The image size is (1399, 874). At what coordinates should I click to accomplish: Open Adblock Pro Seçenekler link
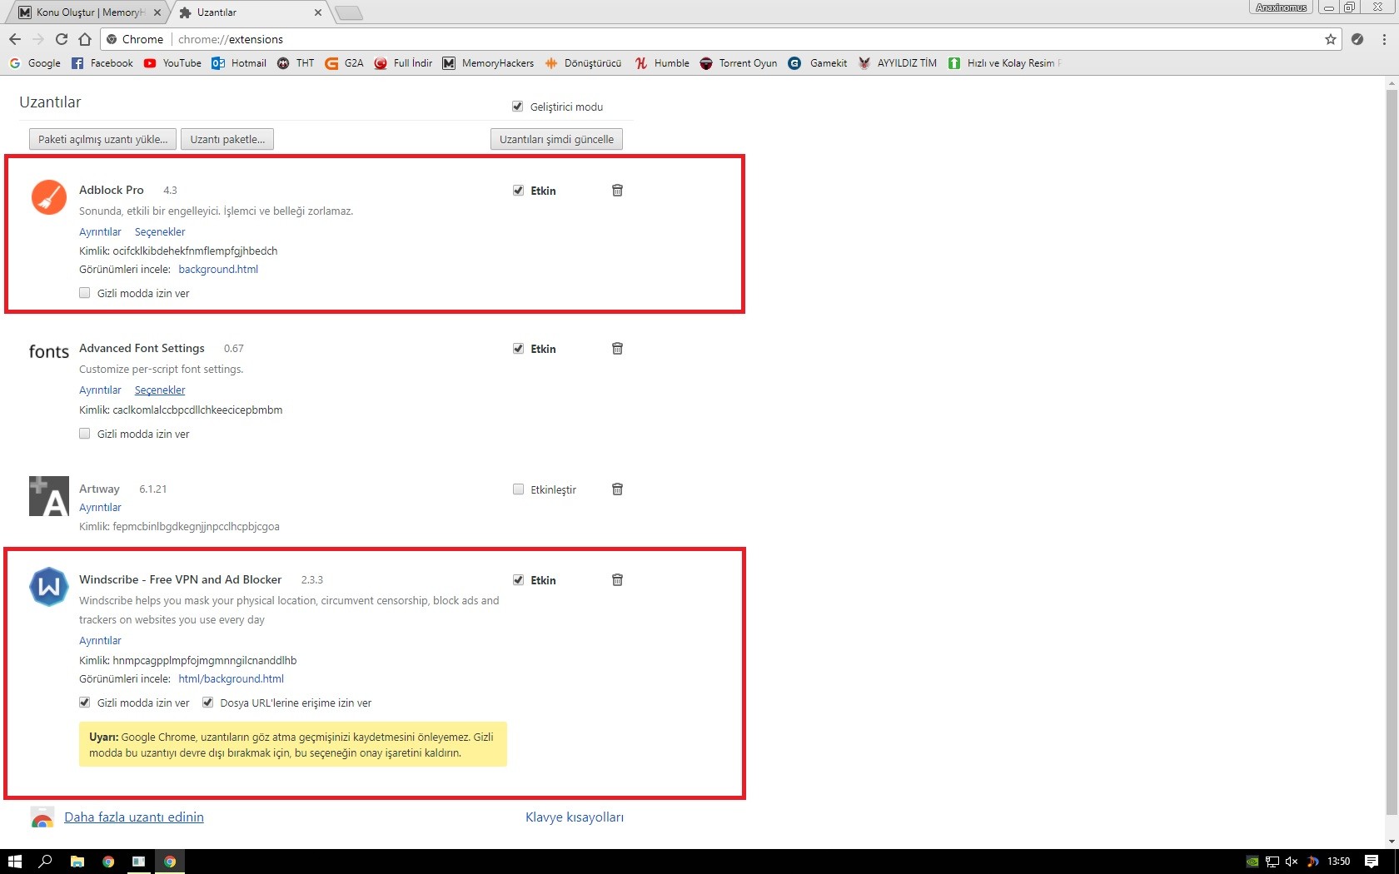point(160,232)
